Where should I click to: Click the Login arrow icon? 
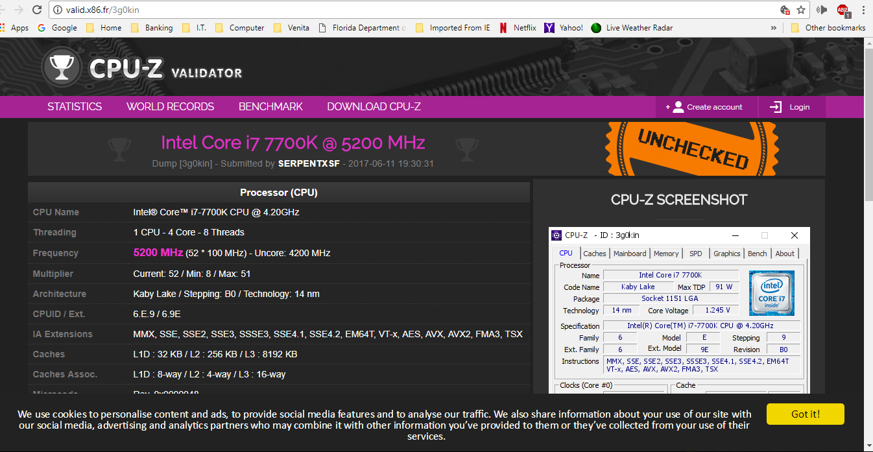[x=776, y=107]
